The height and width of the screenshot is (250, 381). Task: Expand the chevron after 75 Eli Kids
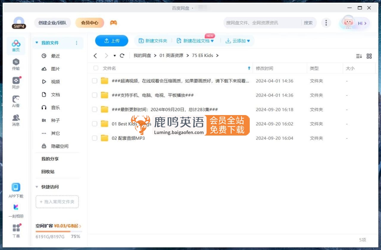coord(217,55)
